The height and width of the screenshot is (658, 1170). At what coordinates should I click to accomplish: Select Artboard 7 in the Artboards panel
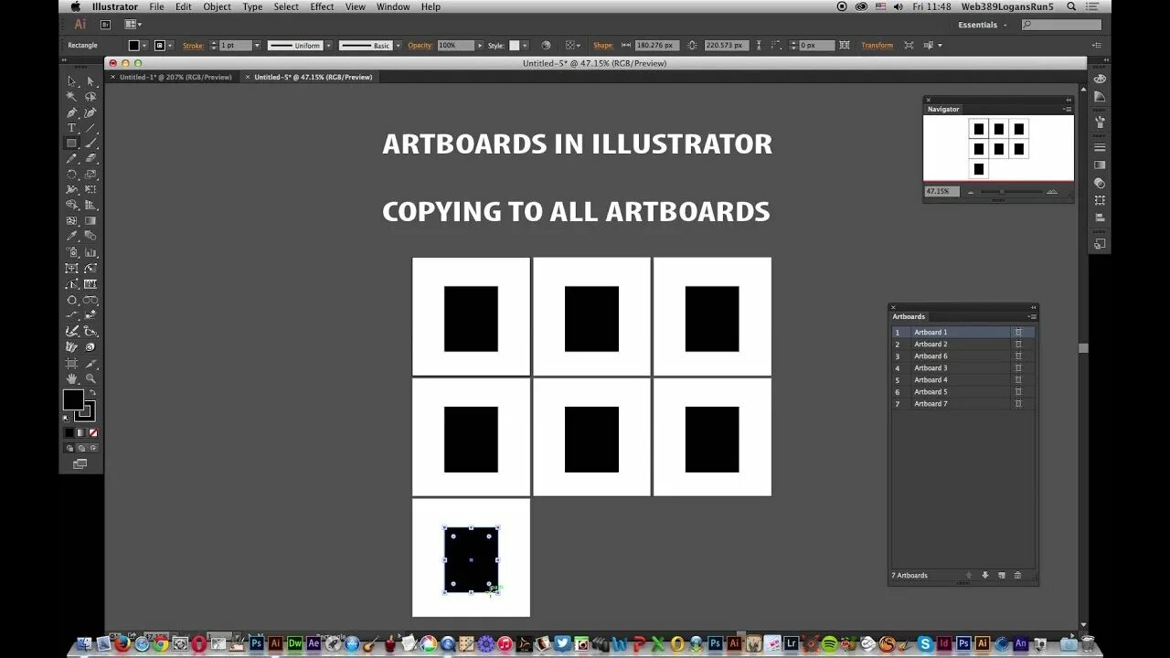963,404
